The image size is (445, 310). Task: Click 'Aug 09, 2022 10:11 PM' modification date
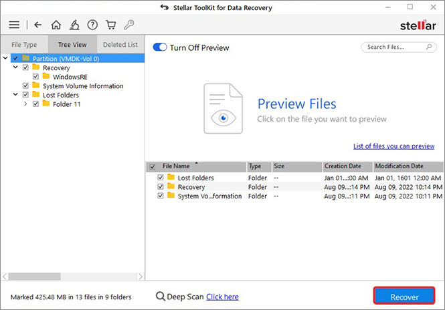click(408, 196)
